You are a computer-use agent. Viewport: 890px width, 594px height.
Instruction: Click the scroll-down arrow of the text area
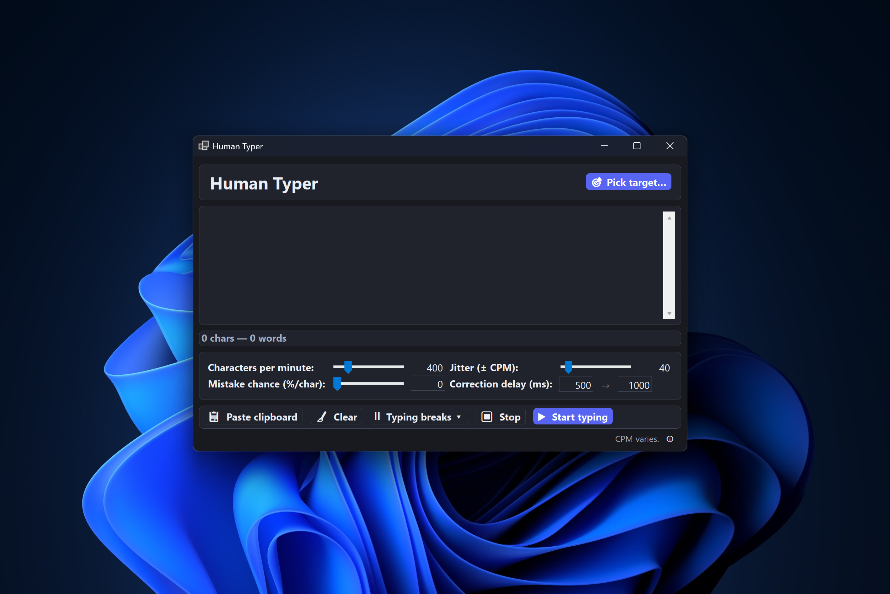(669, 314)
